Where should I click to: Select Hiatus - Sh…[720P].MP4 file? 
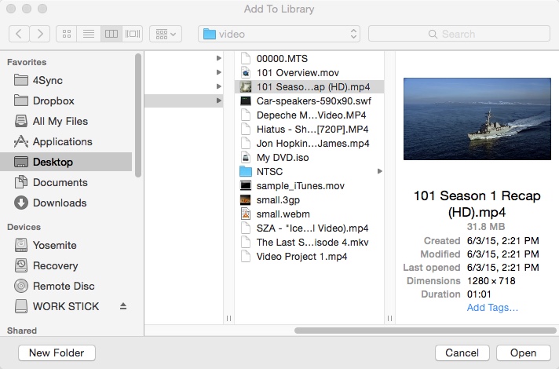pos(309,129)
